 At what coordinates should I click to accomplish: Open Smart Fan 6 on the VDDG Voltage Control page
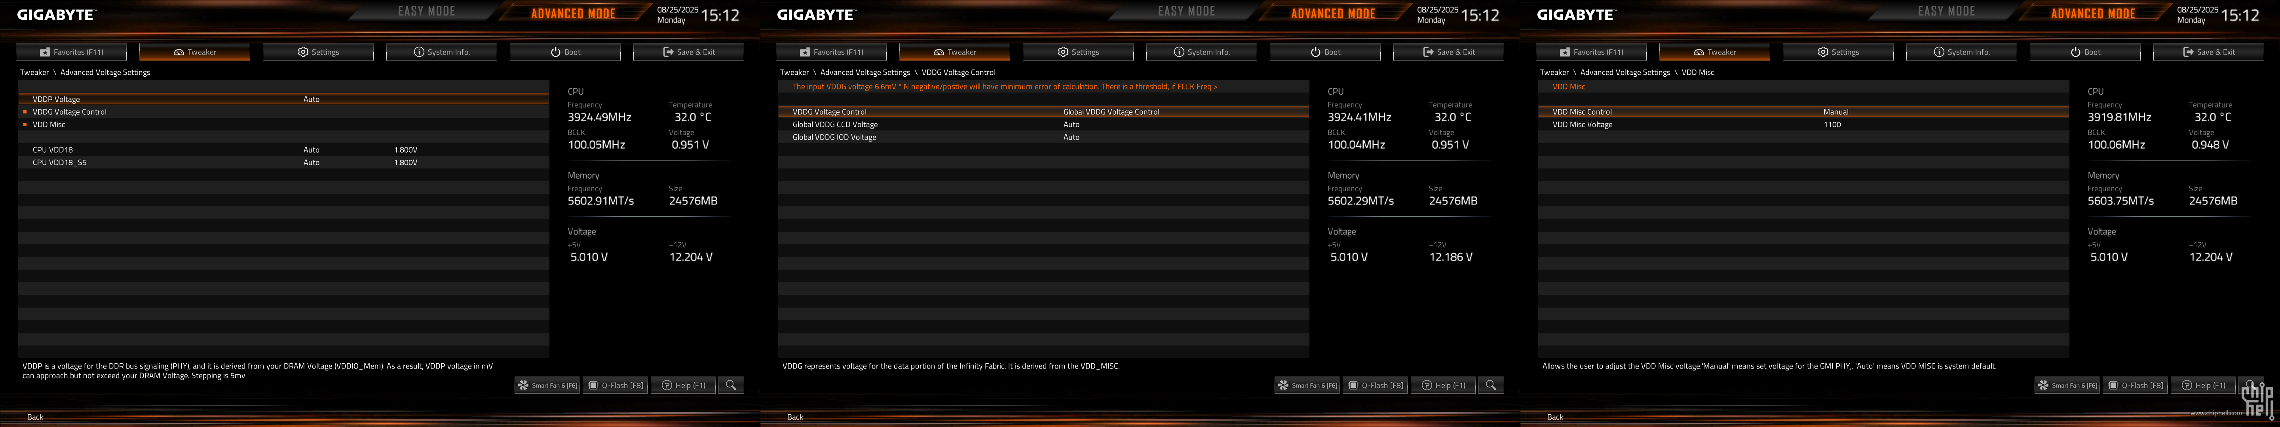[x=1307, y=385]
